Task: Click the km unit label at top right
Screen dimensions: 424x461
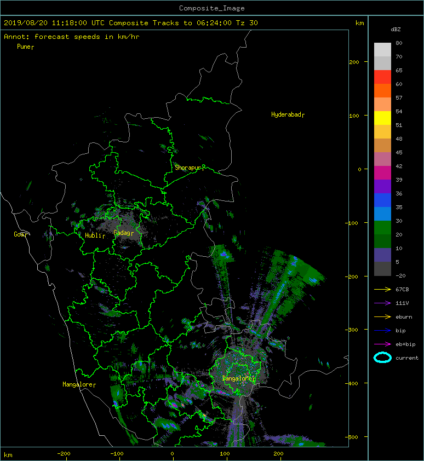Action: point(359,23)
